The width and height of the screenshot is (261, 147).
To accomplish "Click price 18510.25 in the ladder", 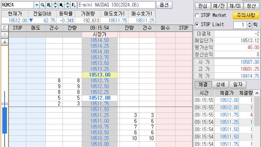I will point(99,139).
